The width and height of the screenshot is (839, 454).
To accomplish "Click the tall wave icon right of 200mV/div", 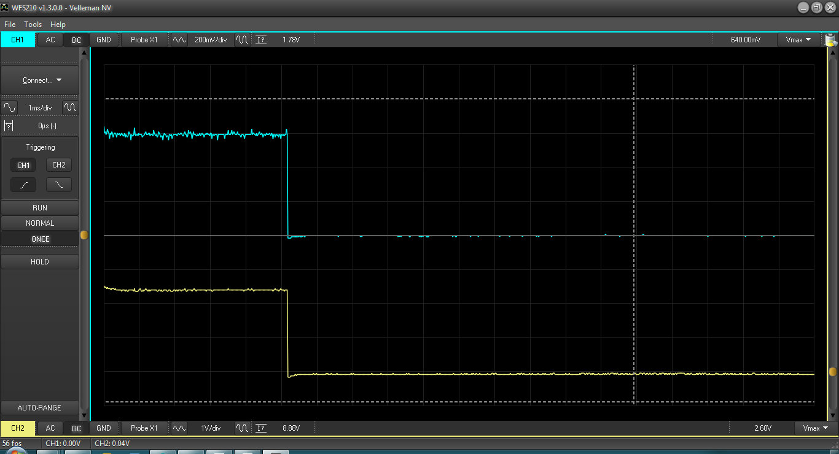I will pos(243,40).
